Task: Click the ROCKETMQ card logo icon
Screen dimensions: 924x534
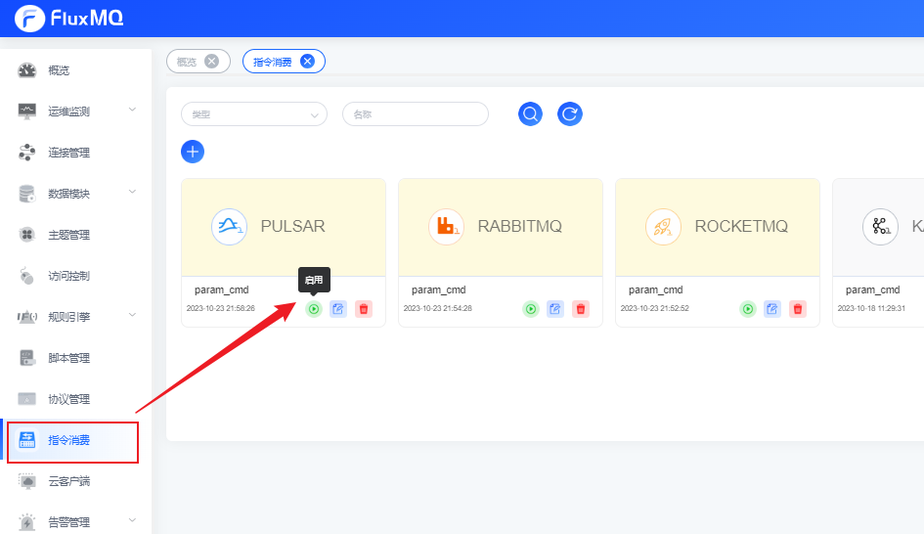Action: pyautogui.click(x=663, y=226)
